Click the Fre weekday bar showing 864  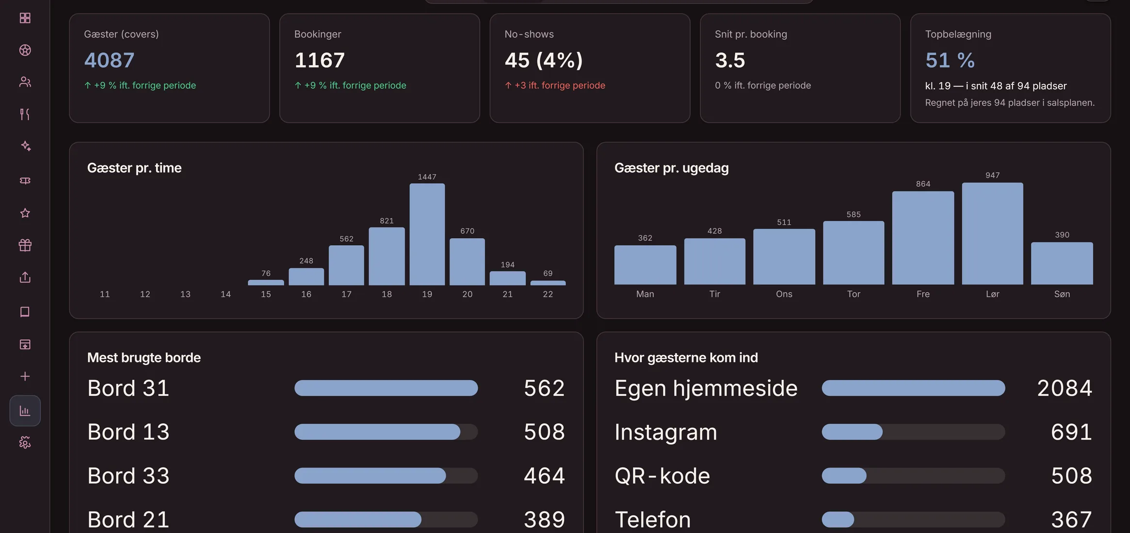(x=923, y=237)
